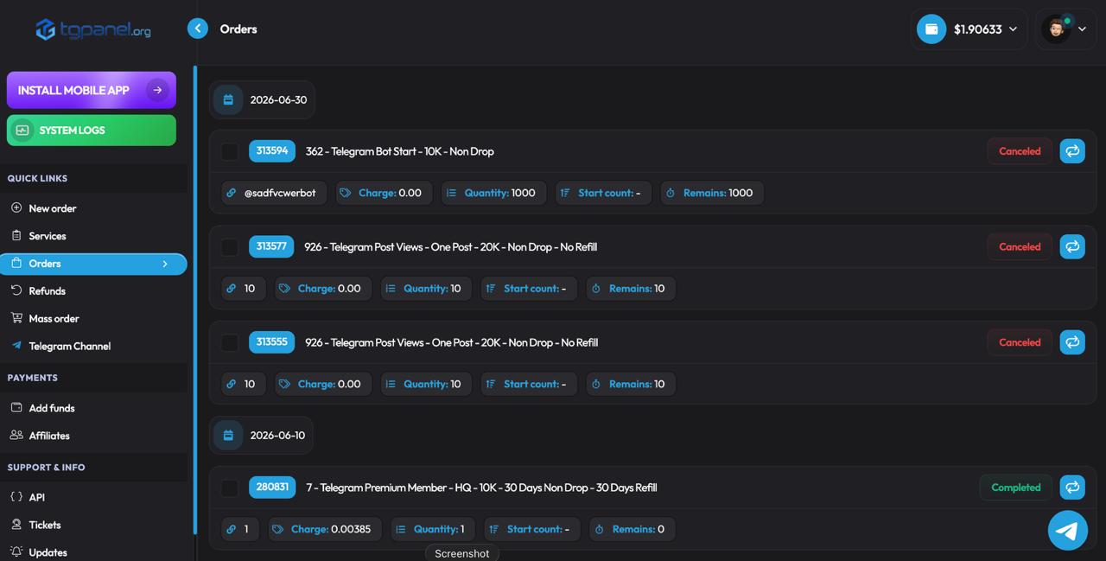
Task: Click the System Logs monitor icon
Action: [x=22, y=131]
